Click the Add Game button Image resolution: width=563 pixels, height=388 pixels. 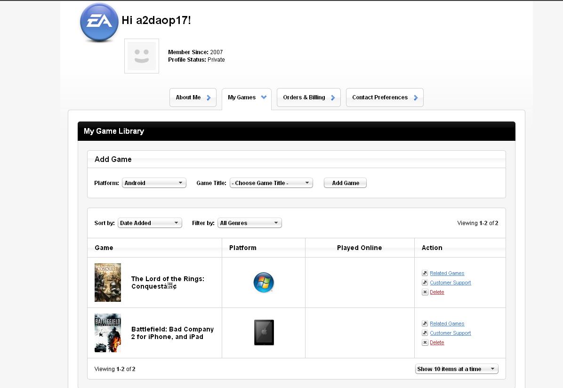point(346,183)
